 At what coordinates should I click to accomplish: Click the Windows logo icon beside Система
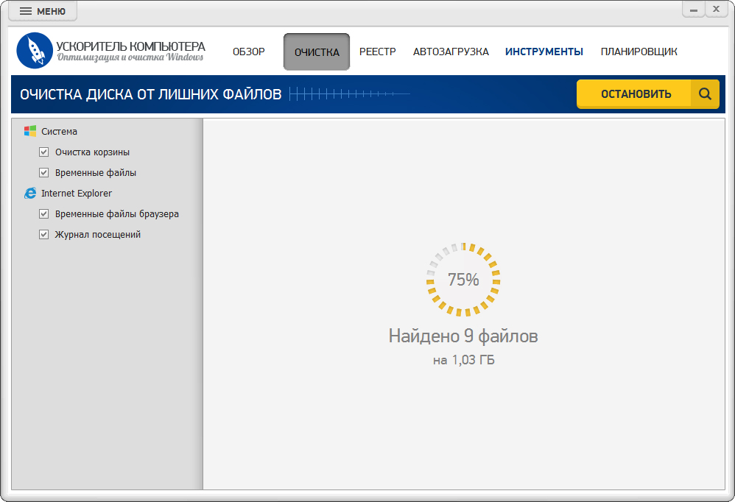[30, 131]
